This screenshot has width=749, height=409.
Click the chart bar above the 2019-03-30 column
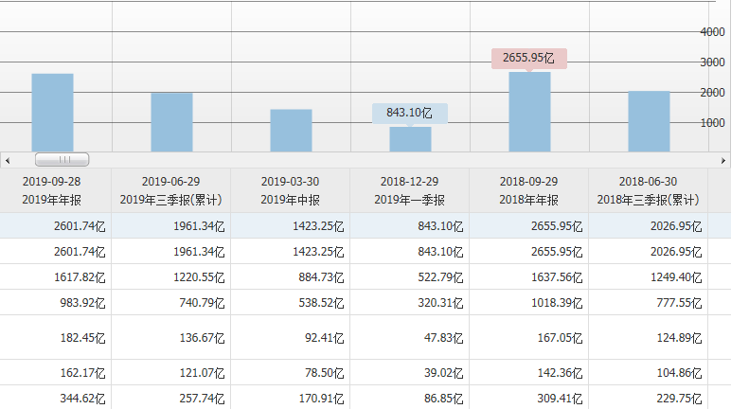point(291,131)
